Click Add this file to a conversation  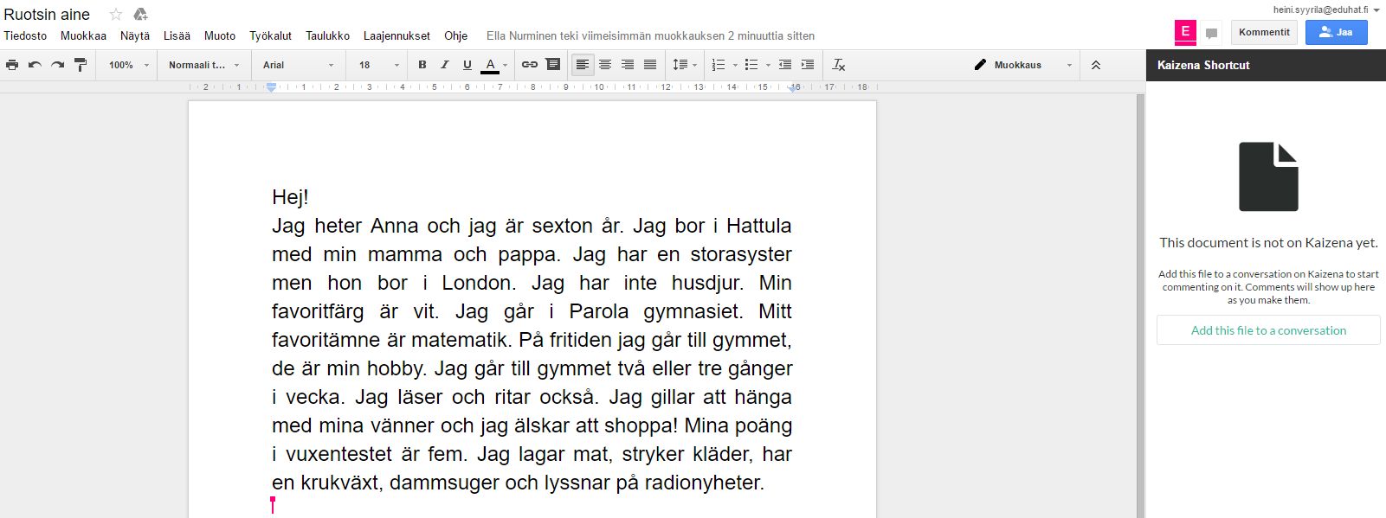[x=1268, y=330]
